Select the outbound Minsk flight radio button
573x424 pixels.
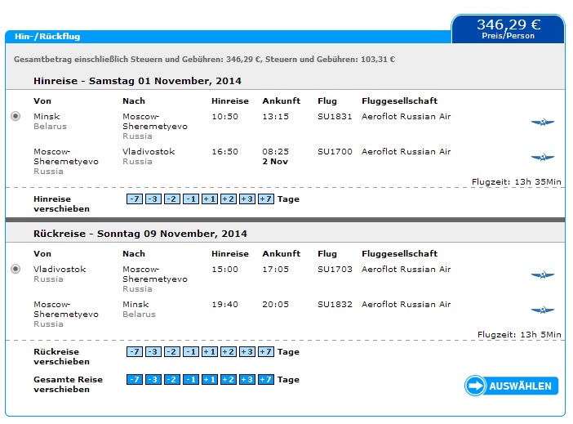point(16,116)
